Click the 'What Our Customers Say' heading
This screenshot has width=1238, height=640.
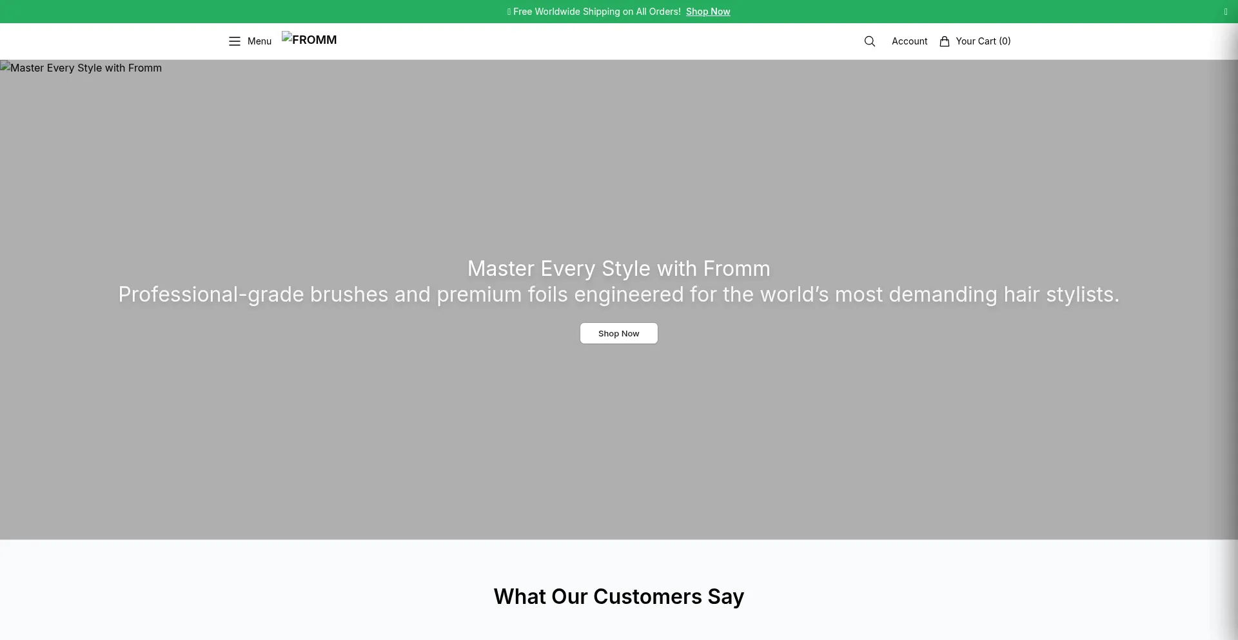[x=618, y=596]
